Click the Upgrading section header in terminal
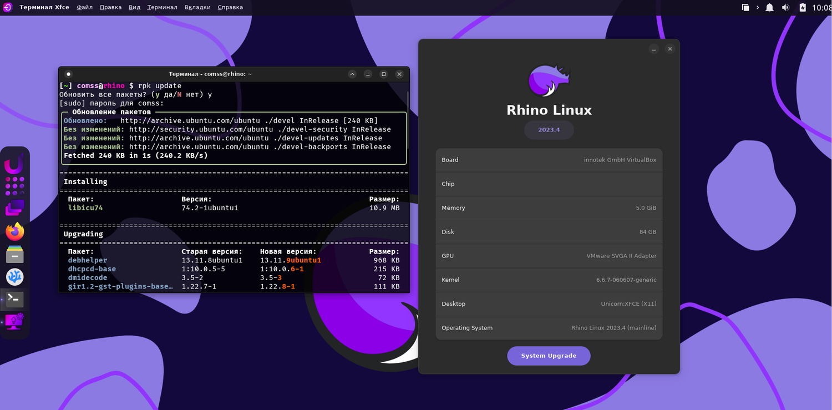The width and height of the screenshot is (832, 410). (x=83, y=234)
